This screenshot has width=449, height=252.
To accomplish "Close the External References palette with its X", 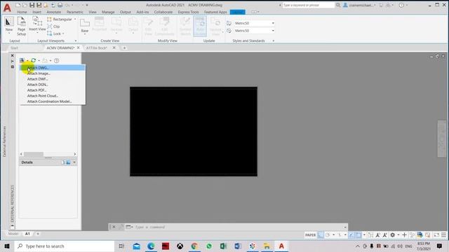I will 13,55.
